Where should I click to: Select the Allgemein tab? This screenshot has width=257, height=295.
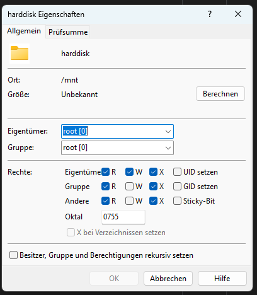point(24,31)
